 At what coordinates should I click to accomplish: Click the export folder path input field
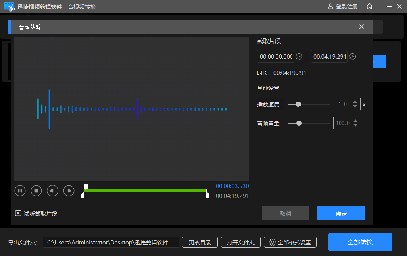(x=111, y=242)
